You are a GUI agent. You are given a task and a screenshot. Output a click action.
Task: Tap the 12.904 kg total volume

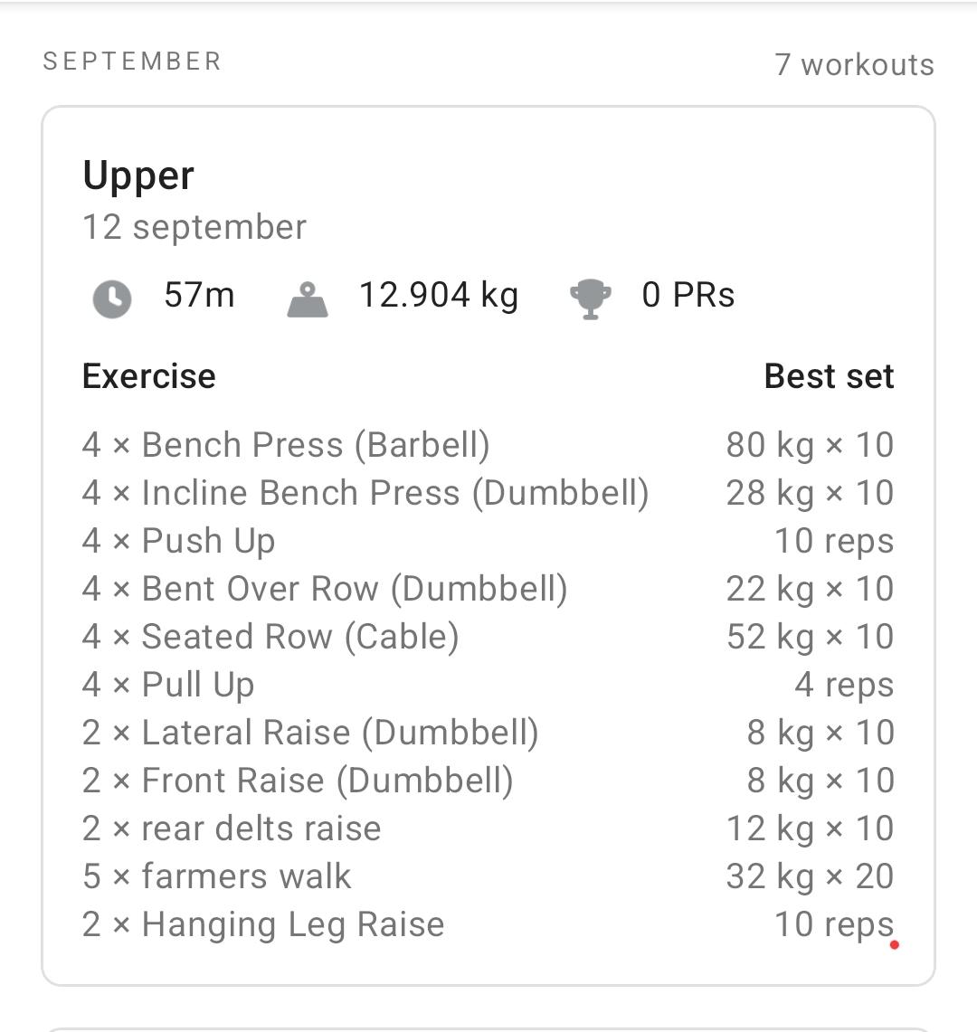439,296
